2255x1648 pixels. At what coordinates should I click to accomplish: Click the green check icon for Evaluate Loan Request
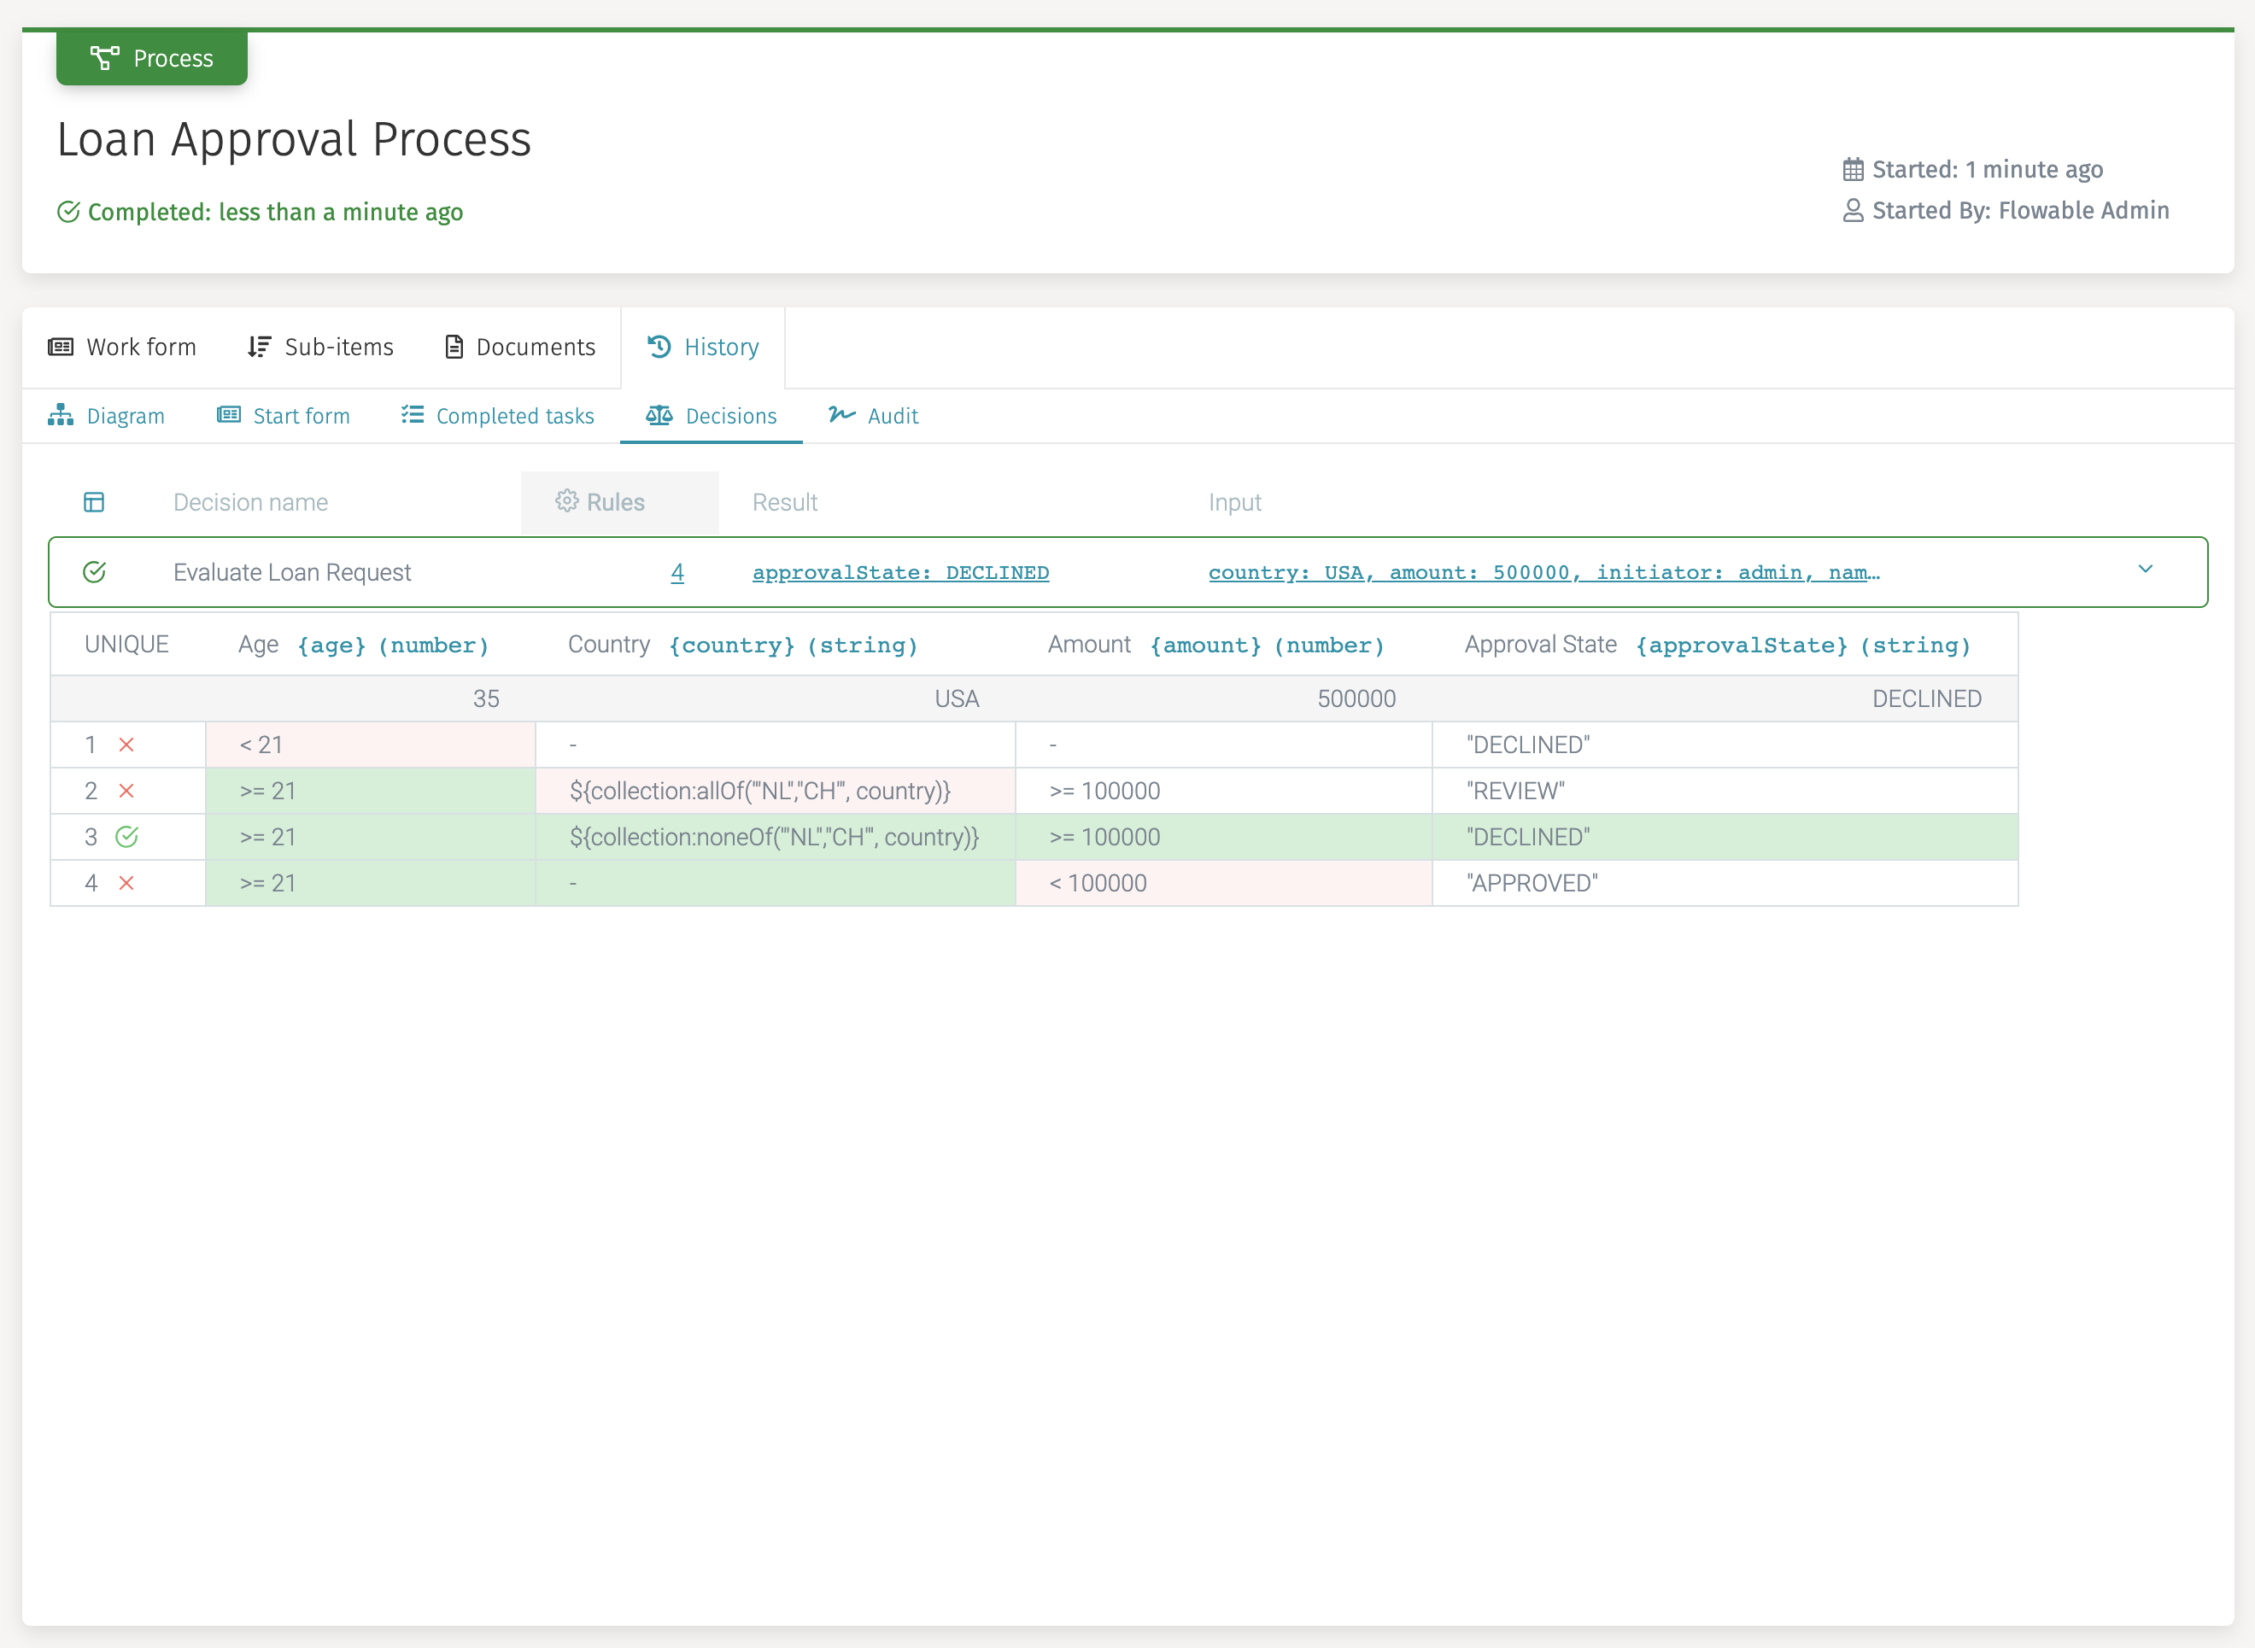tap(95, 571)
